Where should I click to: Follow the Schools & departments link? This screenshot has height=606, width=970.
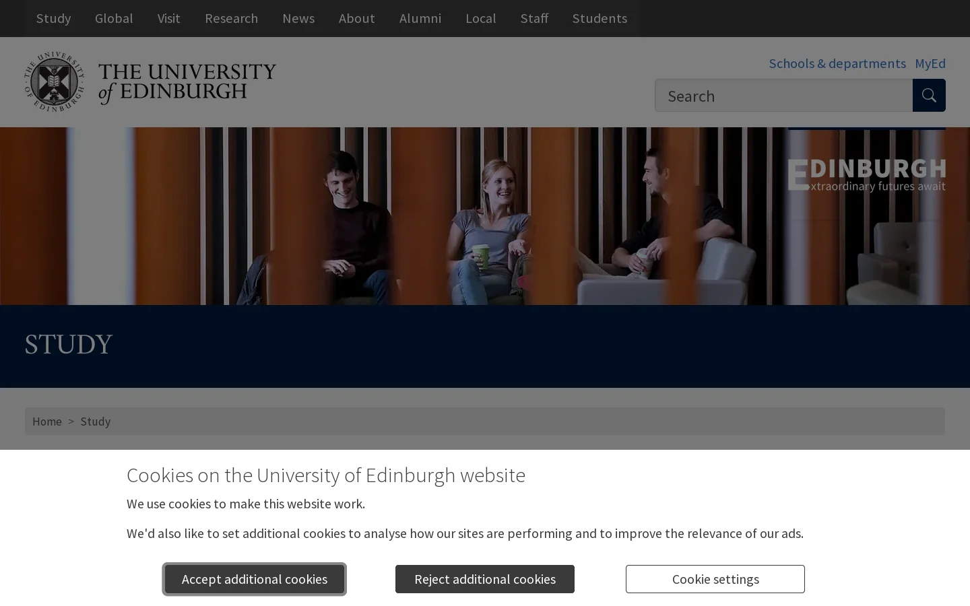point(837,63)
